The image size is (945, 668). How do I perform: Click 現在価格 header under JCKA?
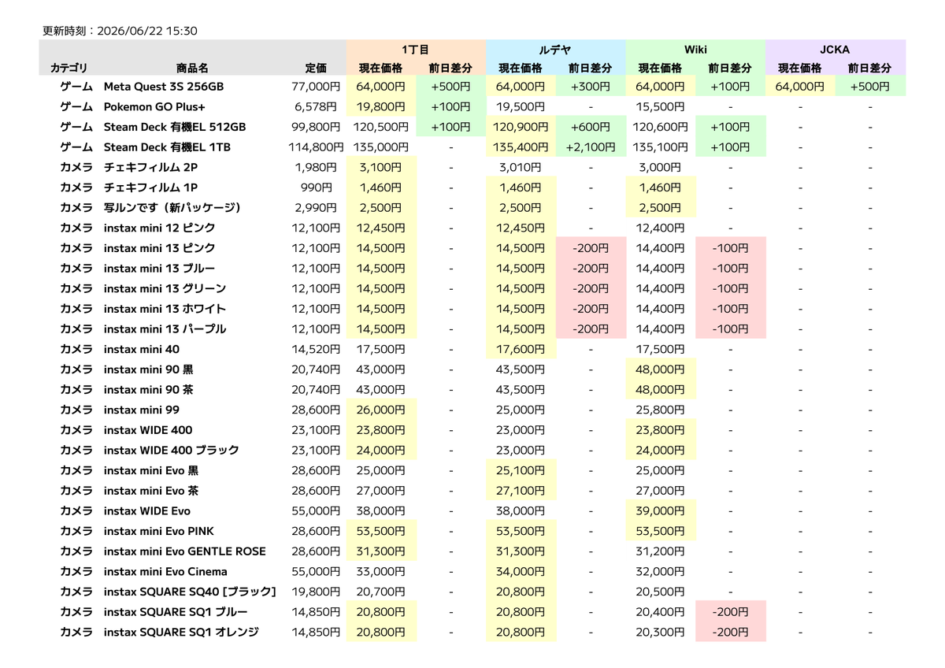pyautogui.click(x=800, y=69)
